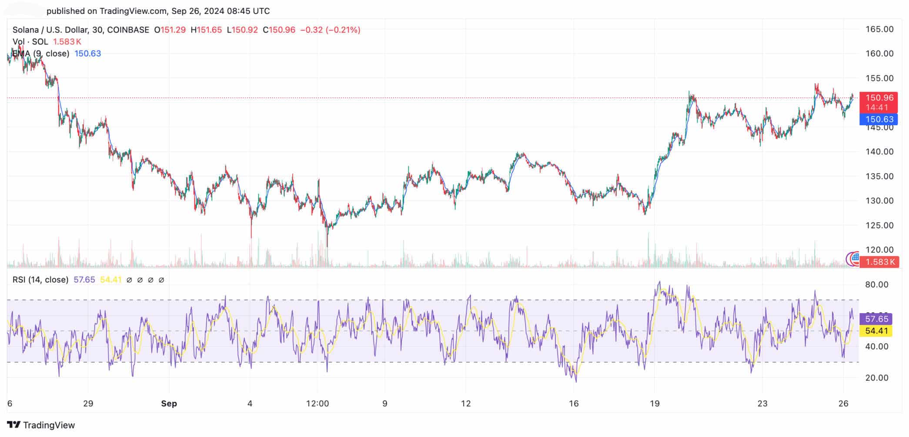The height and width of the screenshot is (437, 909).
Task: Click the '26' date on time axis
Action: (843, 404)
